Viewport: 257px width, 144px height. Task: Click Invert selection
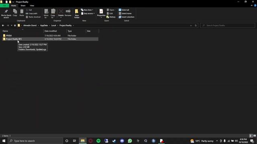126,17
